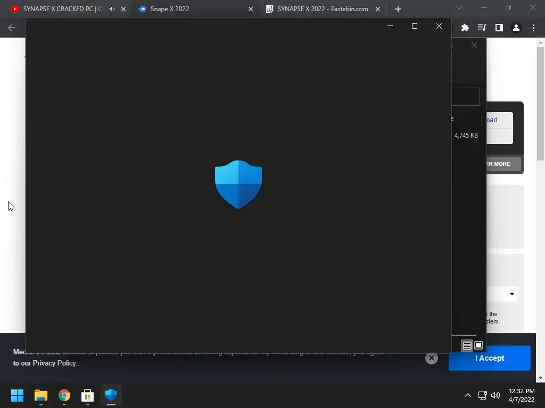Close the dark window behind Windows Security
The width and height of the screenshot is (545, 408).
[x=474, y=45]
